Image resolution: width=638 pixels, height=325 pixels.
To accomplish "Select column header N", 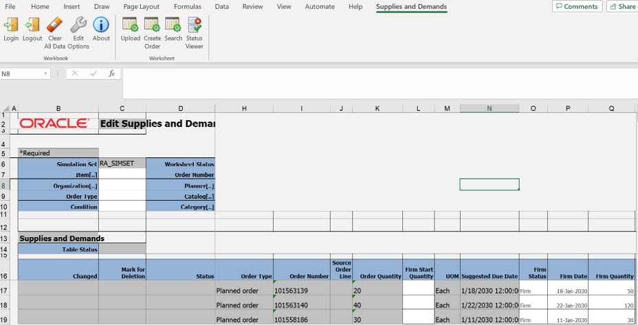I will [489, 108].
